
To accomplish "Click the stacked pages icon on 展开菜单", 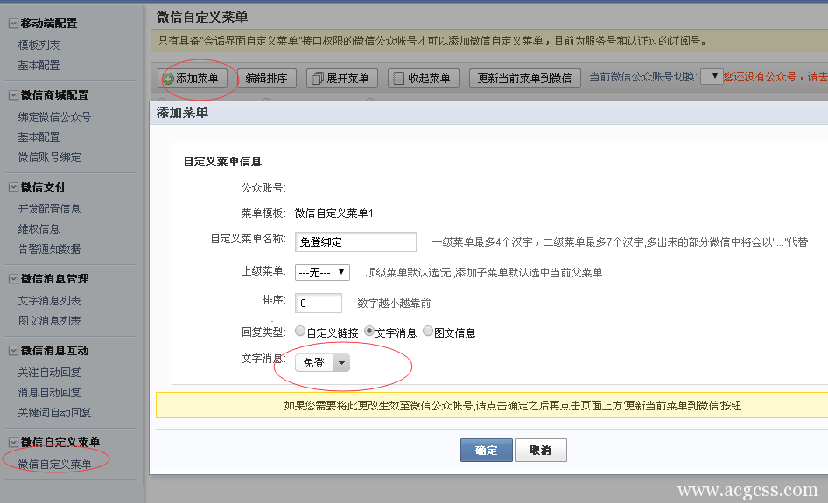I will 317,80.
